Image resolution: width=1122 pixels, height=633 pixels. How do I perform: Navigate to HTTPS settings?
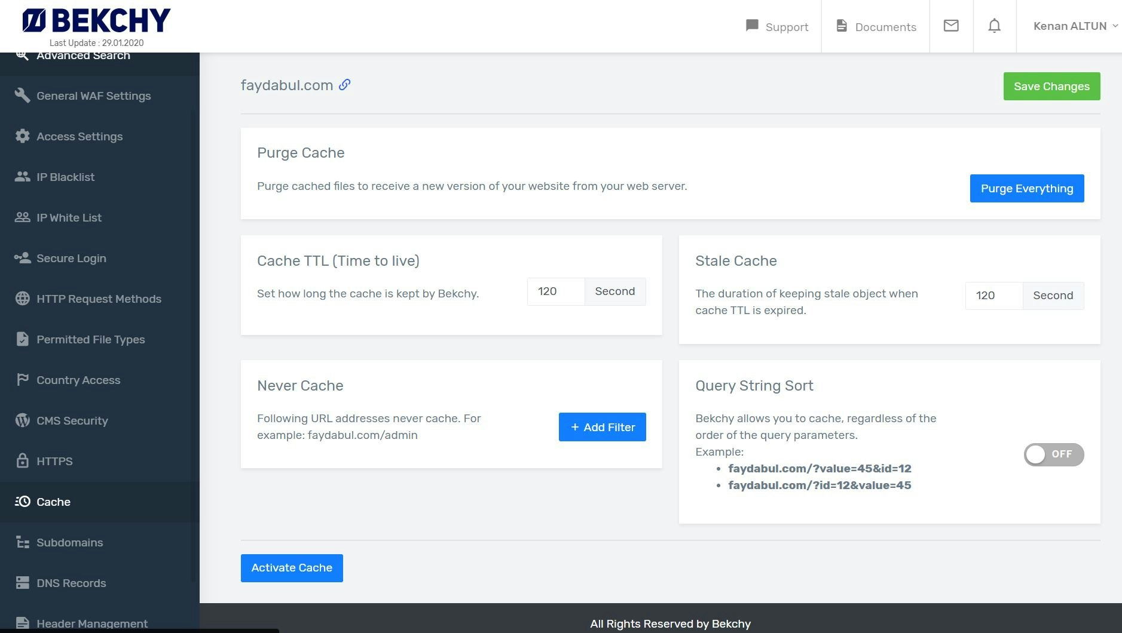(100, 461)
